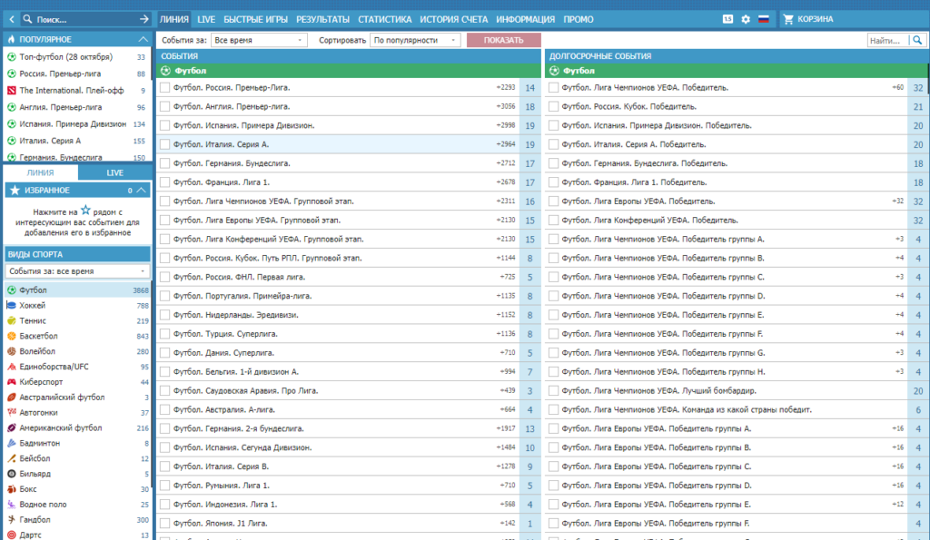Open Статистика menu item
The width and height of the screenshot is (930, 540).
[384, 20]
